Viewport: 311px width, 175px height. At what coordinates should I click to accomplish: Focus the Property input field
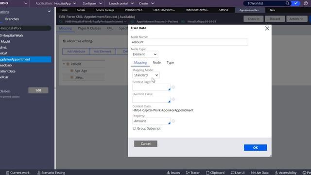pos(151,121)
